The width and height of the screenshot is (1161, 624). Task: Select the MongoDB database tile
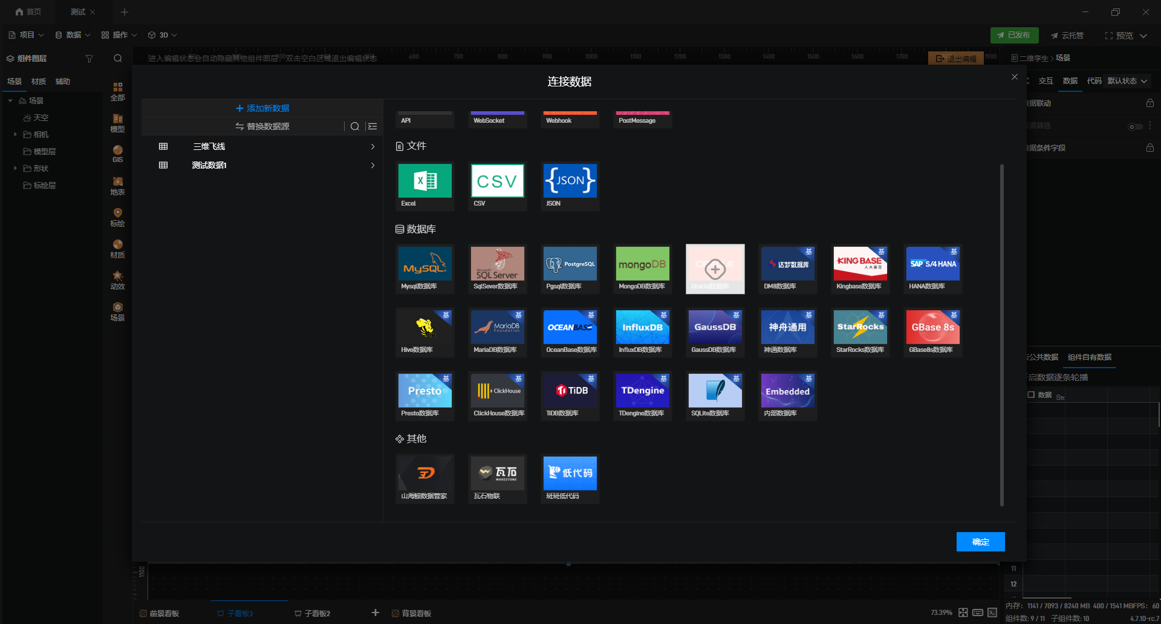(x=642, y=268)
